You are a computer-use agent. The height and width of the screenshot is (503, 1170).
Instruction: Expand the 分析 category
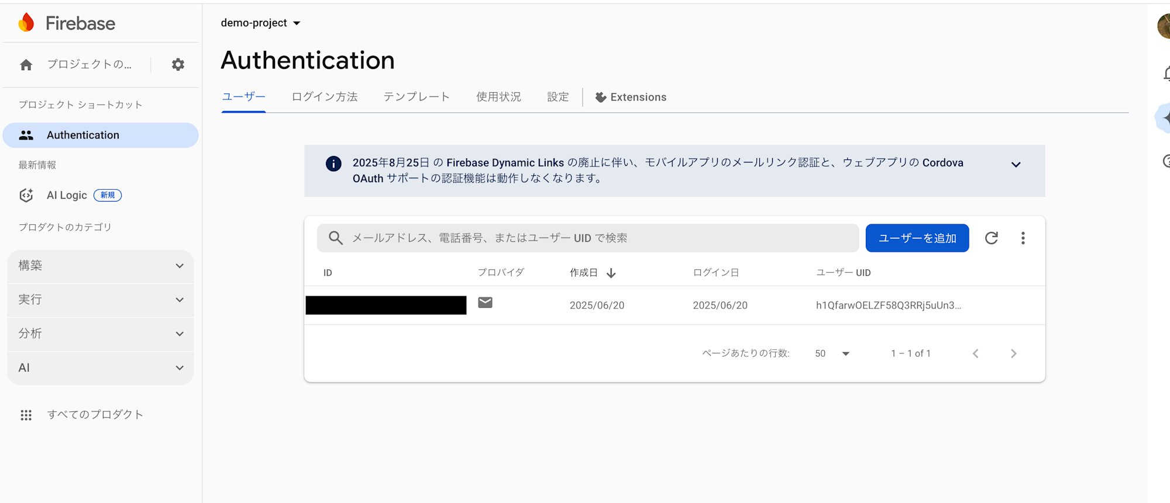(x=101, y=334)
